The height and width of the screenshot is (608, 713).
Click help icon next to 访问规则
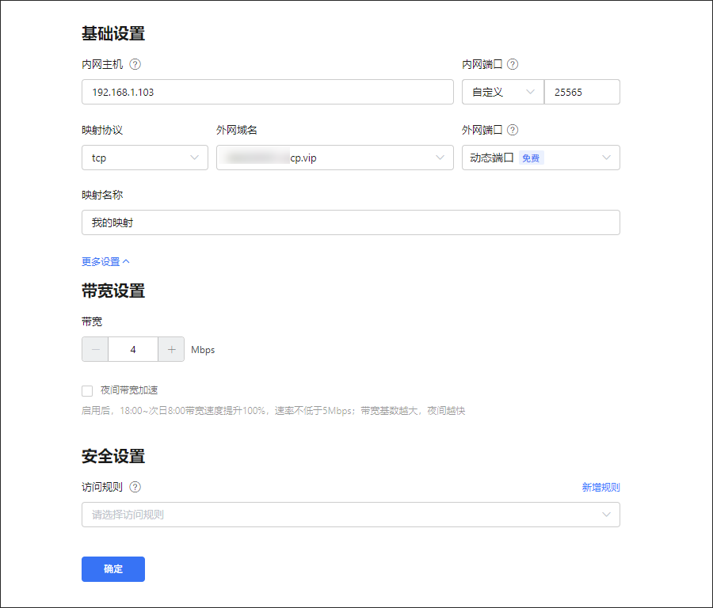click(x=135, y=487)
